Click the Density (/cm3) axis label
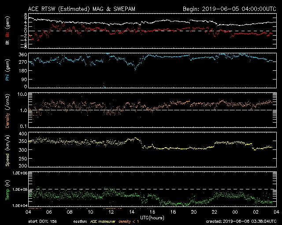The width and height of the screenshot is (282, 225). pos(7,110)
